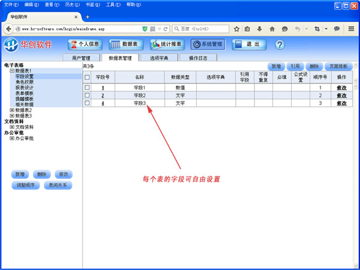The height and width of the screenshot is (270, 360).
Task: Click the 数据表 toolbar button
Action: tap(125, 44)
